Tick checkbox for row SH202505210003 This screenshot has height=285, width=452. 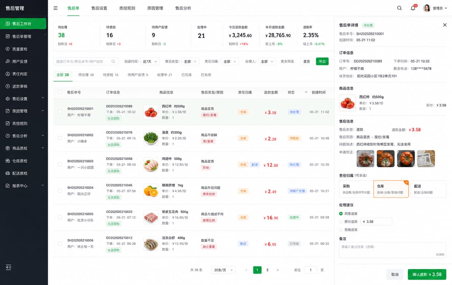pos(60,164)
